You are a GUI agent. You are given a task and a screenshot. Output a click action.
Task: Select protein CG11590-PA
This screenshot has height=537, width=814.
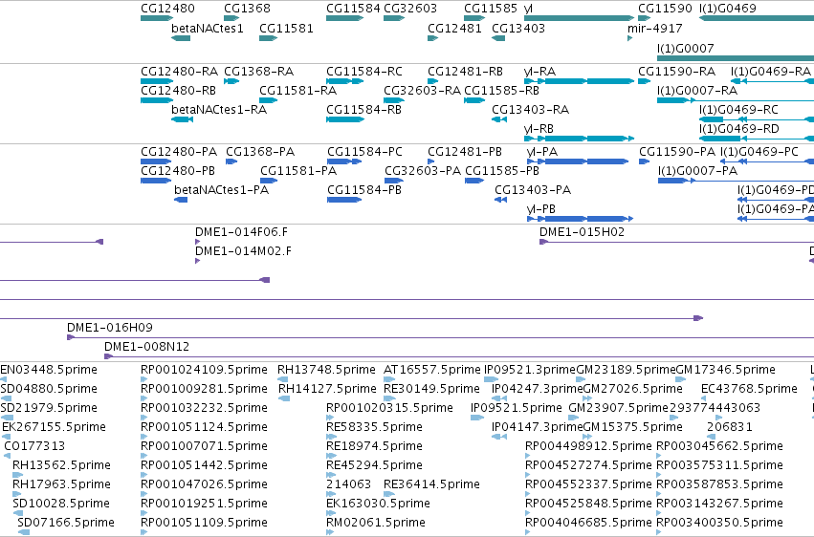pos(645,161)
